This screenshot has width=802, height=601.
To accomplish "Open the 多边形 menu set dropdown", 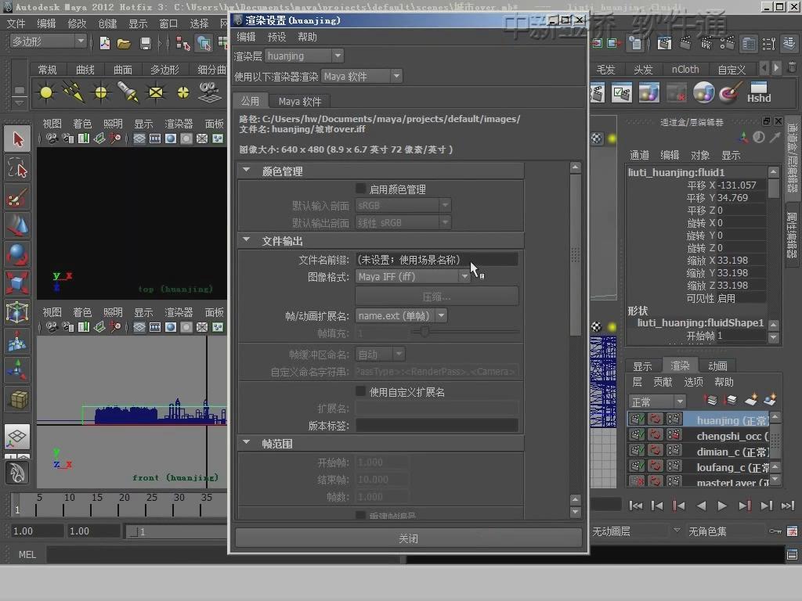I will [x=49, y=41].
